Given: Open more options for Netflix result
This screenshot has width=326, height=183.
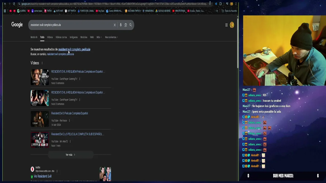Looking at the screenshot, I should (x=57, y=171).
